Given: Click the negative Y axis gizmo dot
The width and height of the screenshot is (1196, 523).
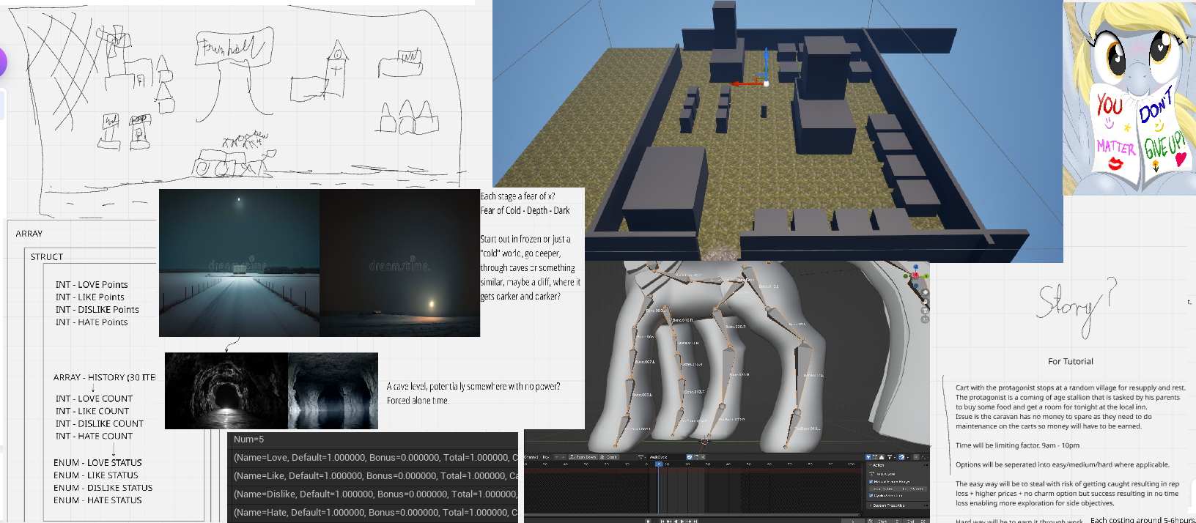Looking at the screenshot, I should click(x=905, y=276).
